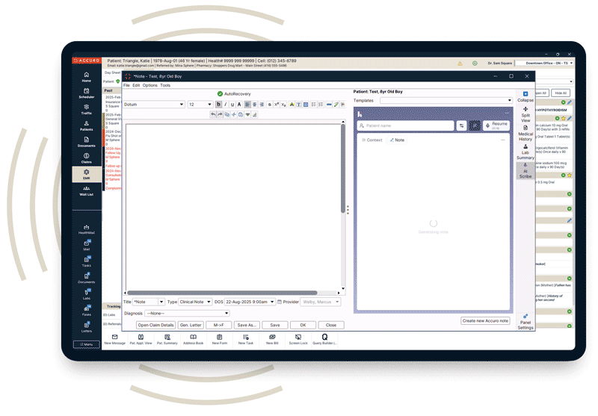Click the Open Claim Details button
This screenshot has width=598, height=416.
tap(155, 325)
